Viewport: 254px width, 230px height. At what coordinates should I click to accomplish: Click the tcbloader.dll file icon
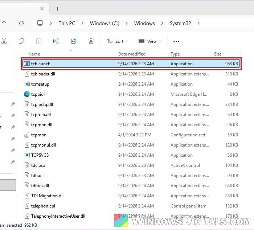[27, 74]
